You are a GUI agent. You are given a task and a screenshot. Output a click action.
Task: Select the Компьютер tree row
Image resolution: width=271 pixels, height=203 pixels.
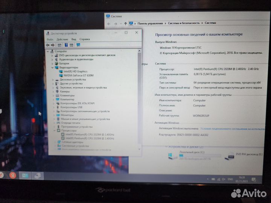pyautogui.click(x=67, y=99)
